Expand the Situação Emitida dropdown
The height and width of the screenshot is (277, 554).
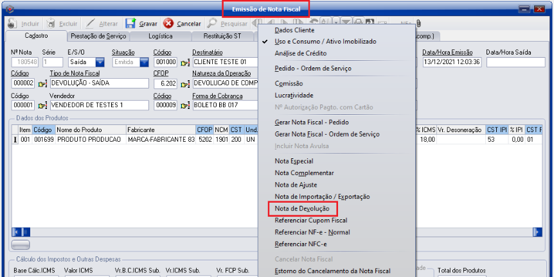pos(143,62)
